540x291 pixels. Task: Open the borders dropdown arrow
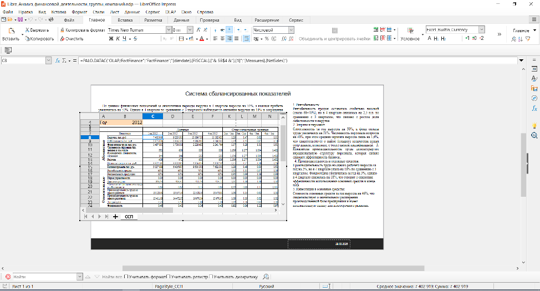point(186,39)
